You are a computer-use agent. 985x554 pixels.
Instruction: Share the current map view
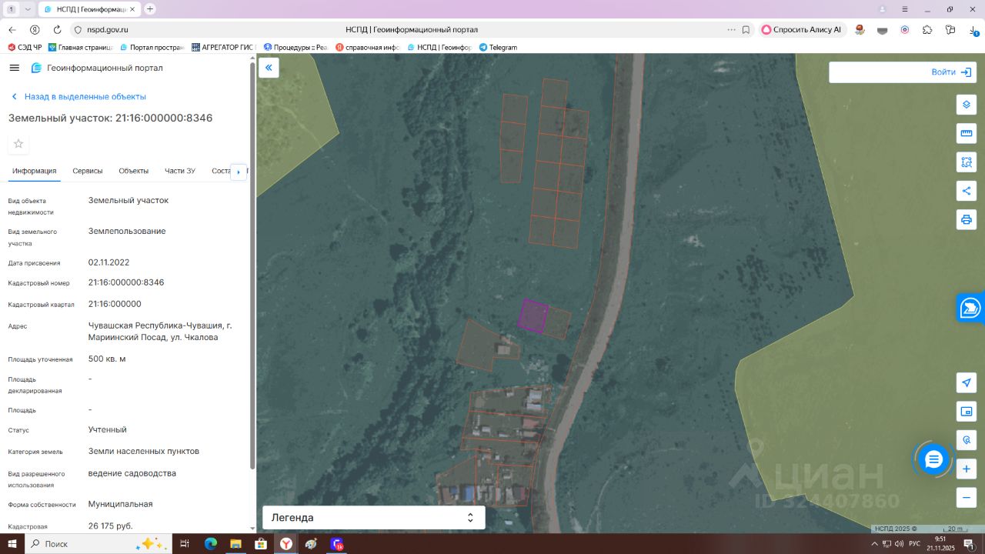[x=967, y=191]
